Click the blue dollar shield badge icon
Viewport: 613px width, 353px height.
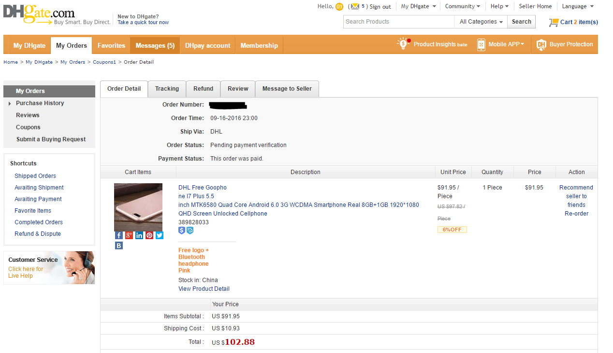point(182,231)
